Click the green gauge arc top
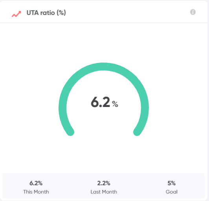This screenshot has width=209, height=201. pos(104,66)
